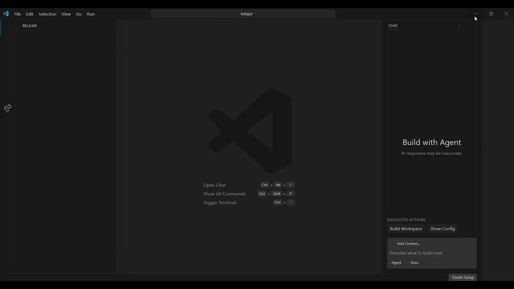
Task: Open the File menu
Action: pos(17,14)
